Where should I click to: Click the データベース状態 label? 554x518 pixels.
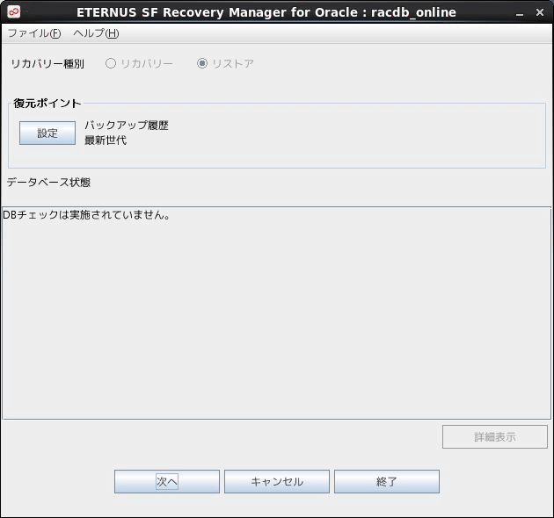click(x=48, y=183)
